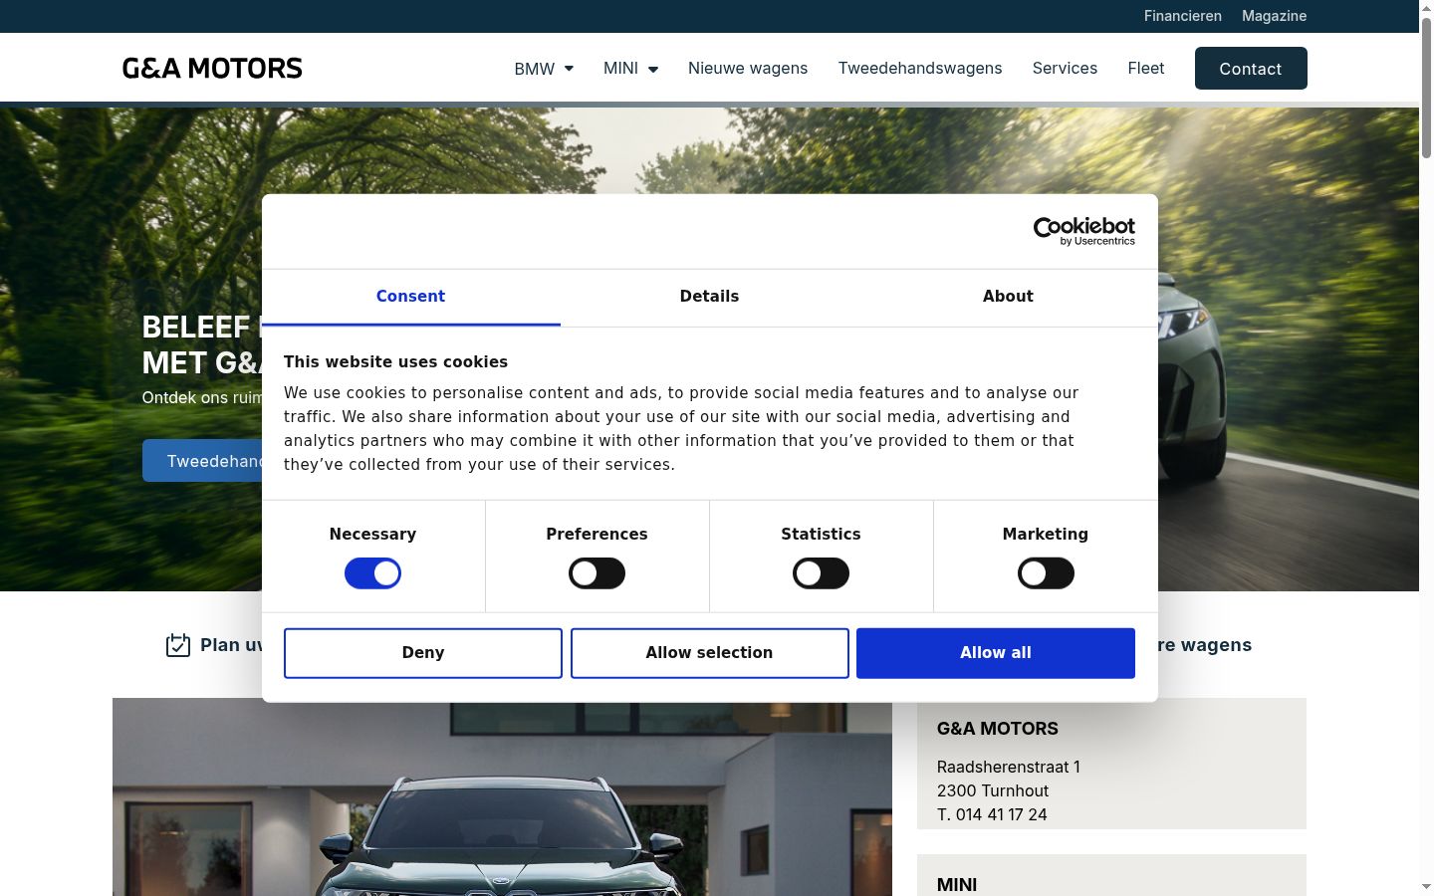Switch to the Consent tab
This screenshot has width=1434, height=896.
coord(410,297)
